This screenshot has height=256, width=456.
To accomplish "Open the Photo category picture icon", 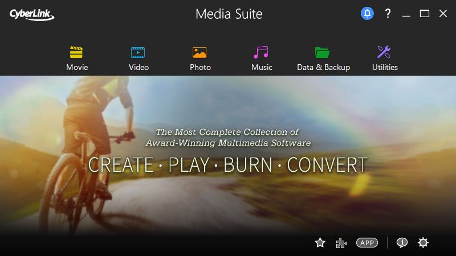I will pos(199,52).
